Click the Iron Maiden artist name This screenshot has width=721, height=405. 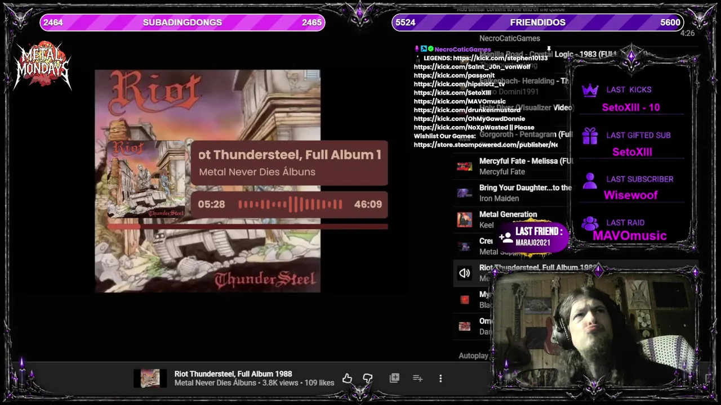pos(499,199)
